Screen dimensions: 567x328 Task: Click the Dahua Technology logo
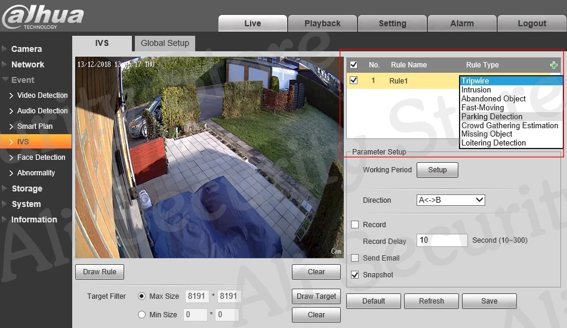42,16
